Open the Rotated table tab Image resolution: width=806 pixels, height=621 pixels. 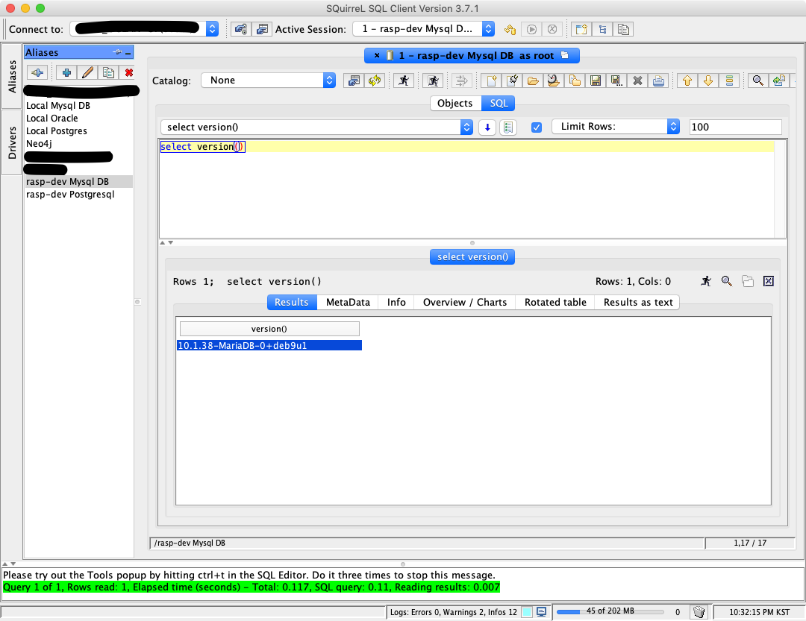click(x=555, y=302)
